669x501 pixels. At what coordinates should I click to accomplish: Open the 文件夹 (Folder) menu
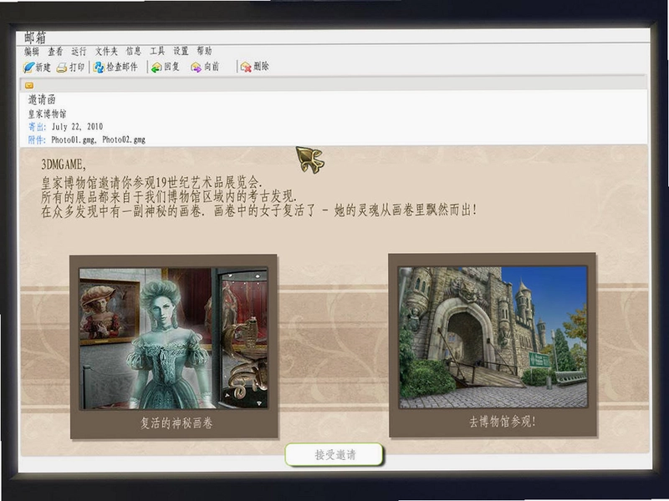tap(106, 52)
